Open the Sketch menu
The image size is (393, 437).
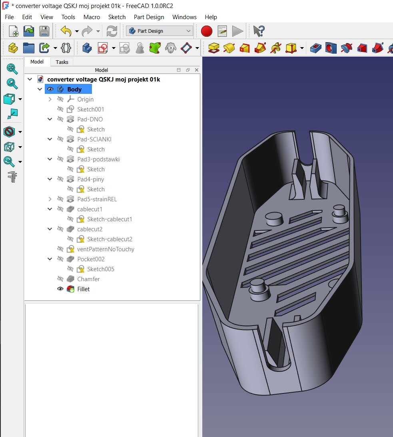pos(117,17)
